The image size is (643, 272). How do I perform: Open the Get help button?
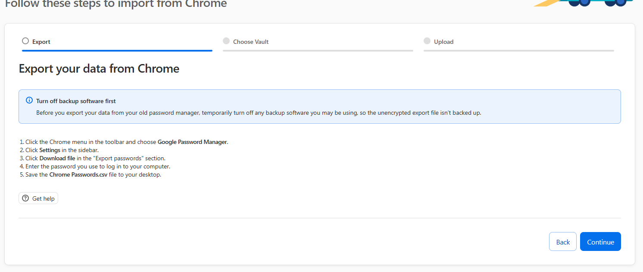coord(38,199)
